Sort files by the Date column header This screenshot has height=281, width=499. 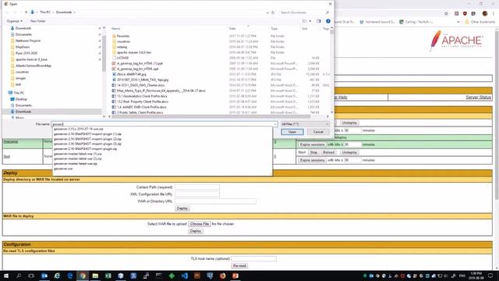point(232,29)
